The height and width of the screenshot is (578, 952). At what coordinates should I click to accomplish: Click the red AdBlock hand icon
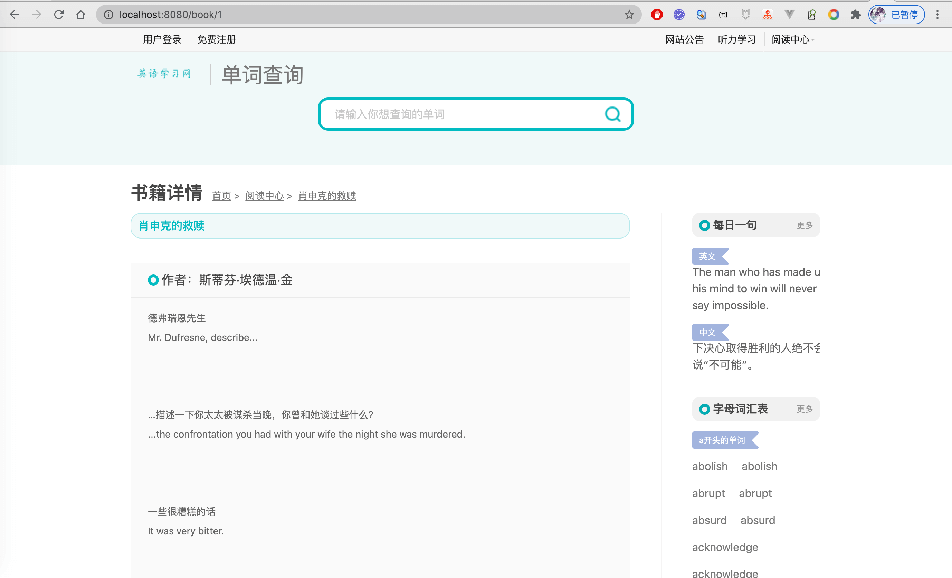[657, 15]
